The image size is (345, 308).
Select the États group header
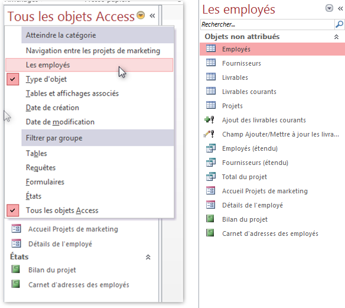pyautogui.click(x=19, y=257)
